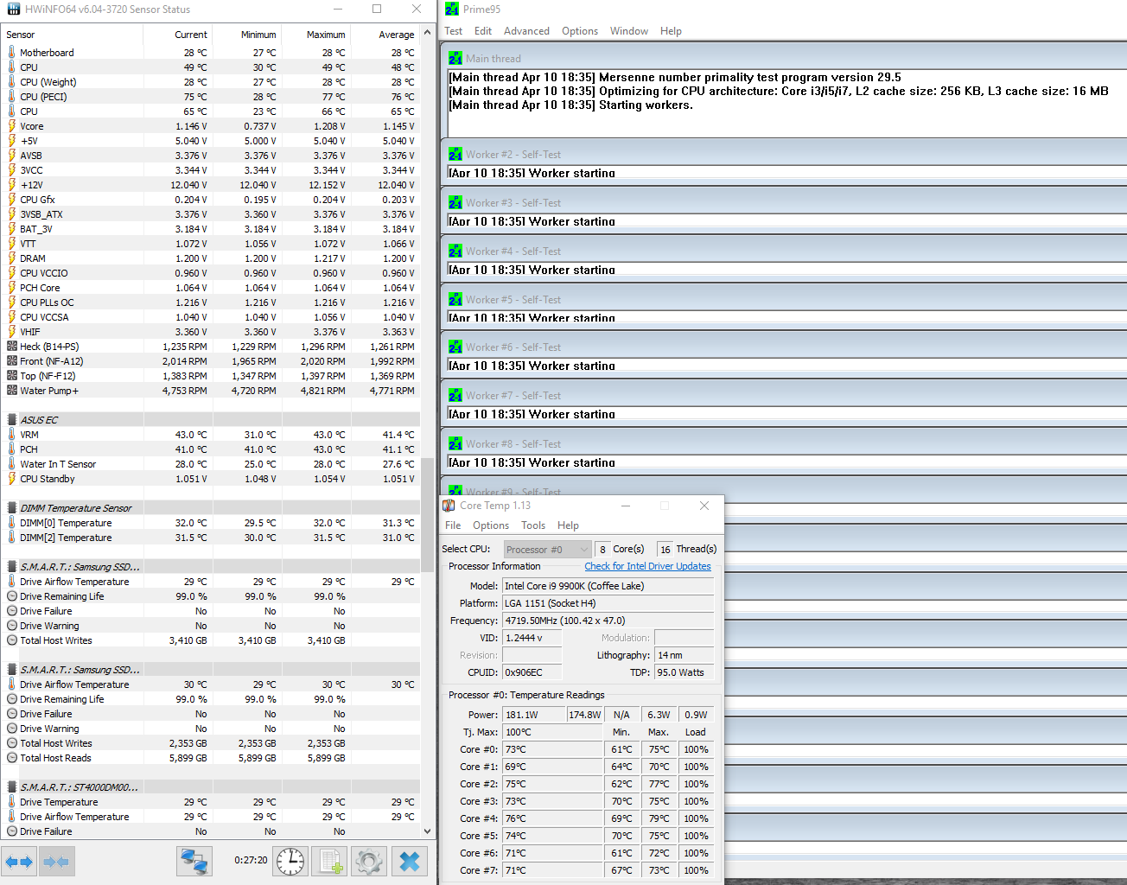Click the HWiNFO64 title bar icon
This screenshot has height=885, width=1127.
[x=13, y=10]
